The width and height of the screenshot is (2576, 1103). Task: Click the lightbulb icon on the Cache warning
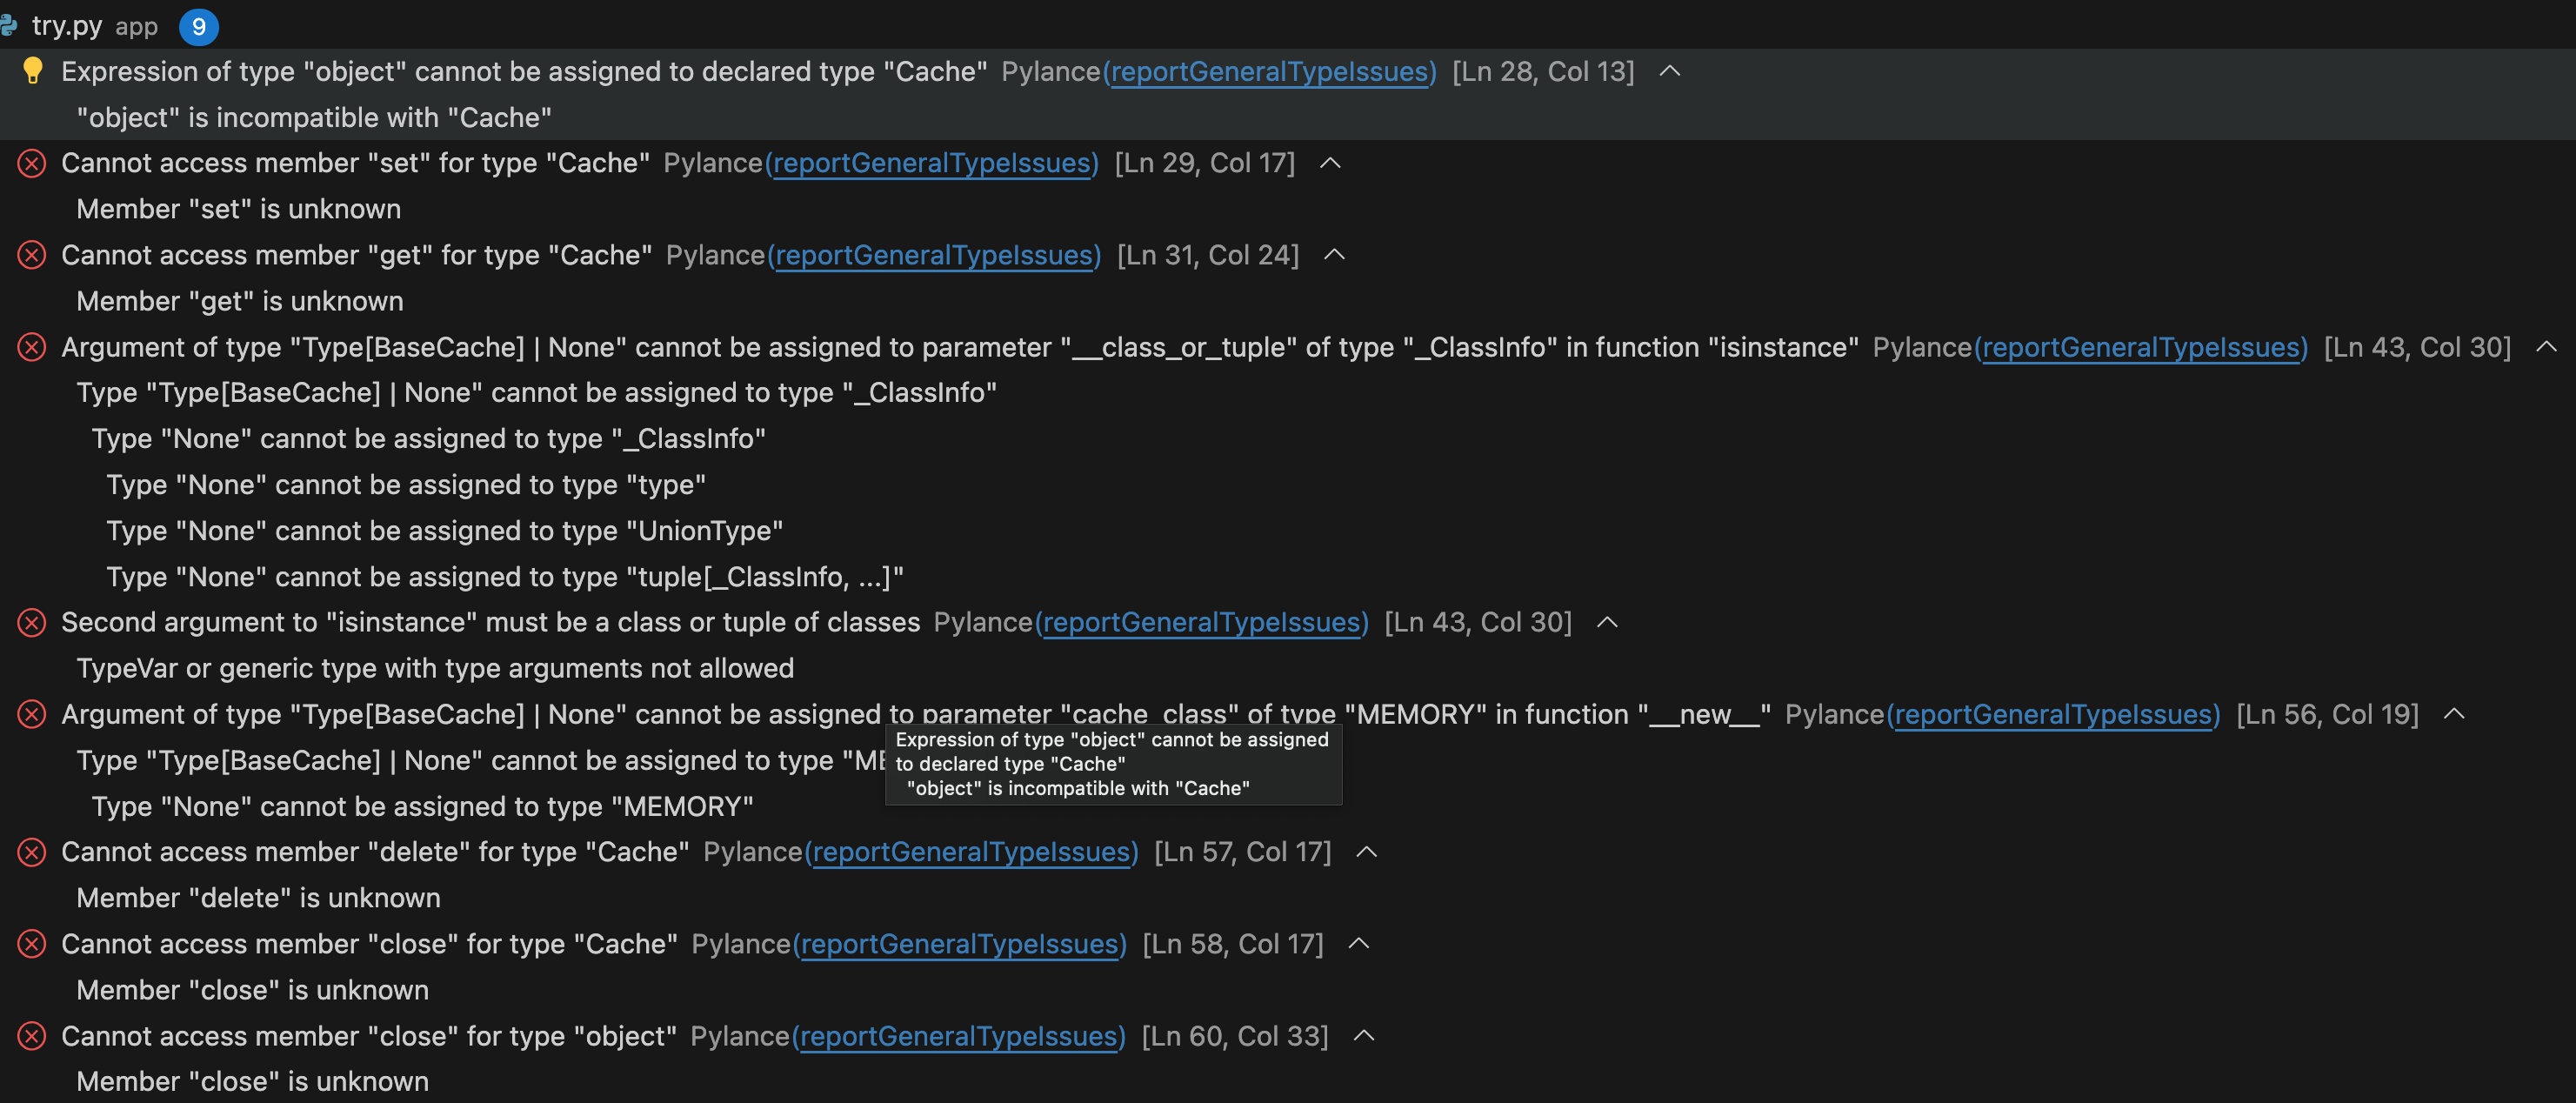pyautogui.click(x=35, y=71)
